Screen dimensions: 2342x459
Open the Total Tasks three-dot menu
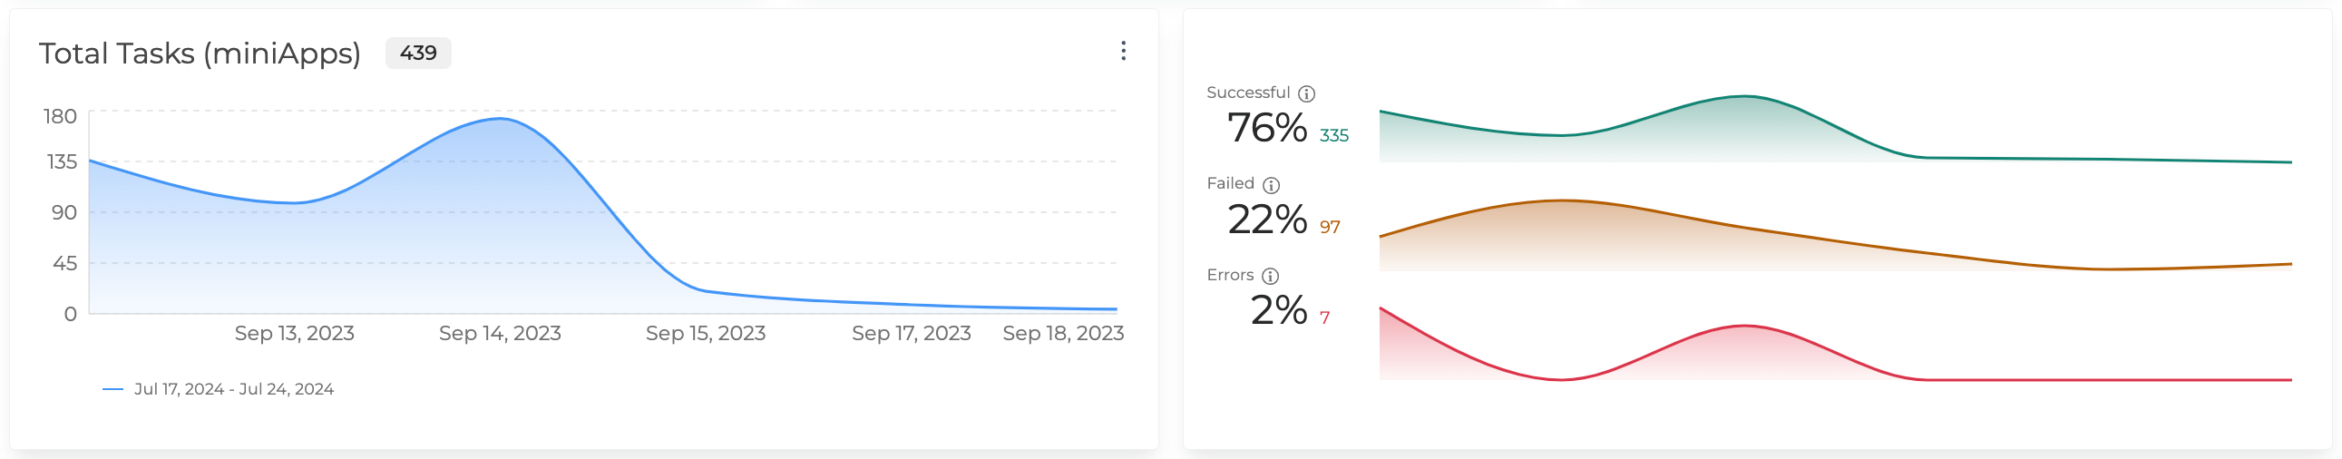(1124, 51)
